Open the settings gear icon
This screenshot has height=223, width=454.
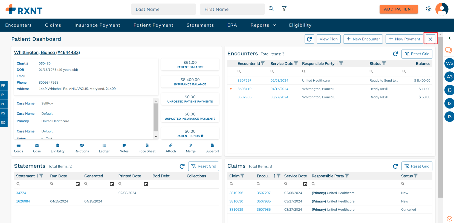[429, 9]
